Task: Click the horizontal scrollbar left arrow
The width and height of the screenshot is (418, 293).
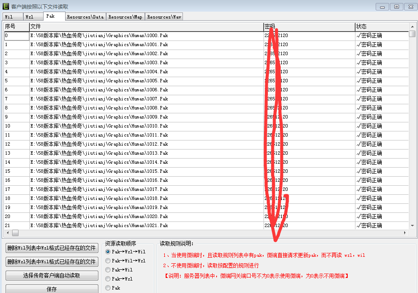Action: (7, 233)
